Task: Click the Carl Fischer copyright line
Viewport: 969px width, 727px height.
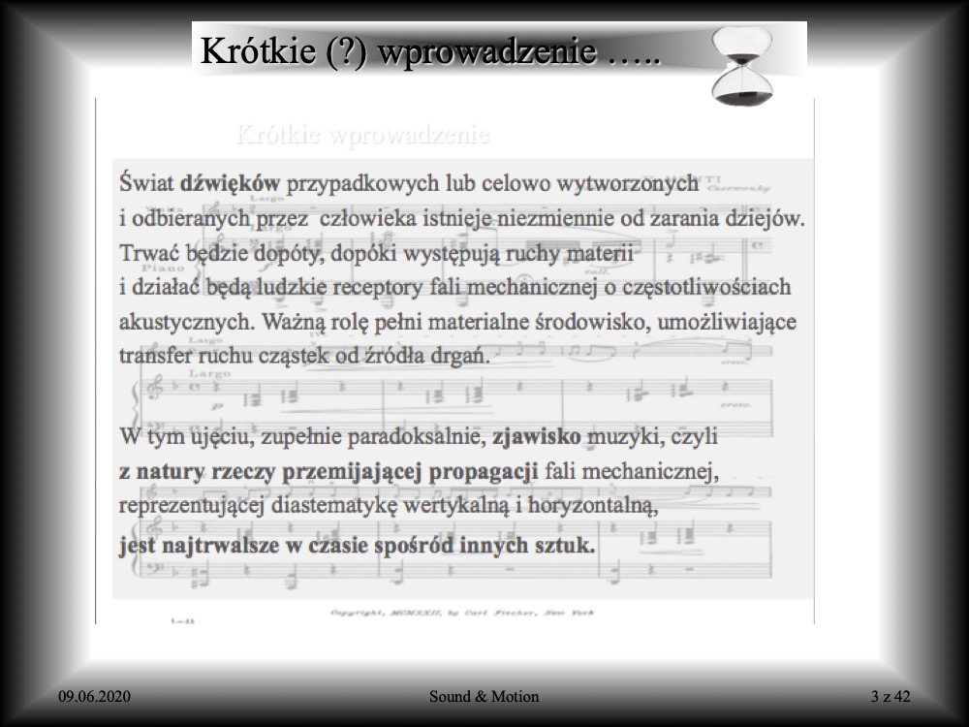Action: [x=461, y=613]
